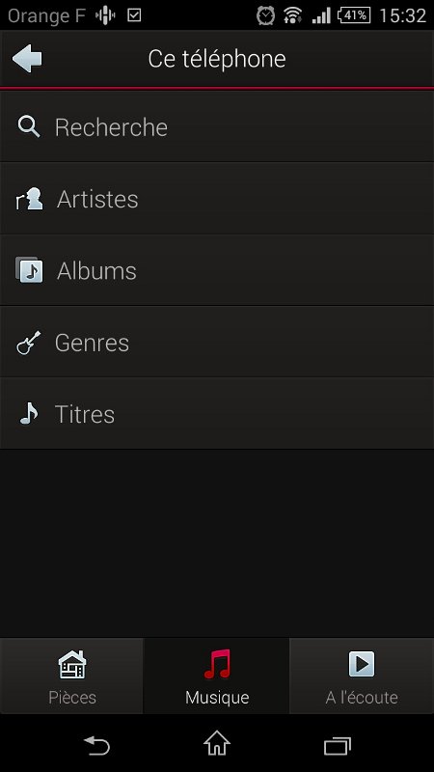Tap the Albums music note icon
Screen dimensions: 434x772
pyautogui.click(x=29, y=270)
